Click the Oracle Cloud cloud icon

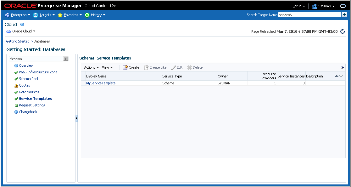coord(9,31)
